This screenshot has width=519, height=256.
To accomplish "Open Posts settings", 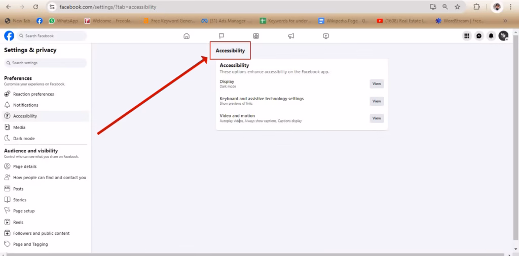I will (46, 189).
